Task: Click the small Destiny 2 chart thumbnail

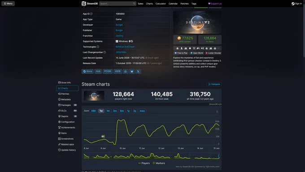Action: click(94, 96)
